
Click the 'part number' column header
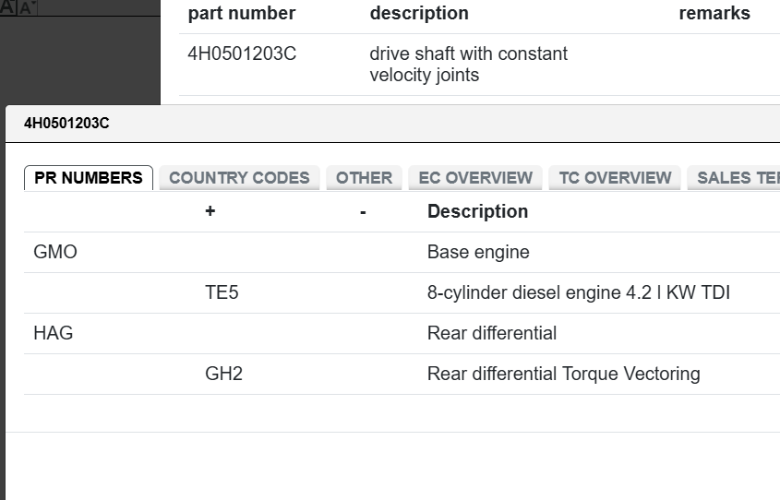pyautogui.click(x=242, y=14)
